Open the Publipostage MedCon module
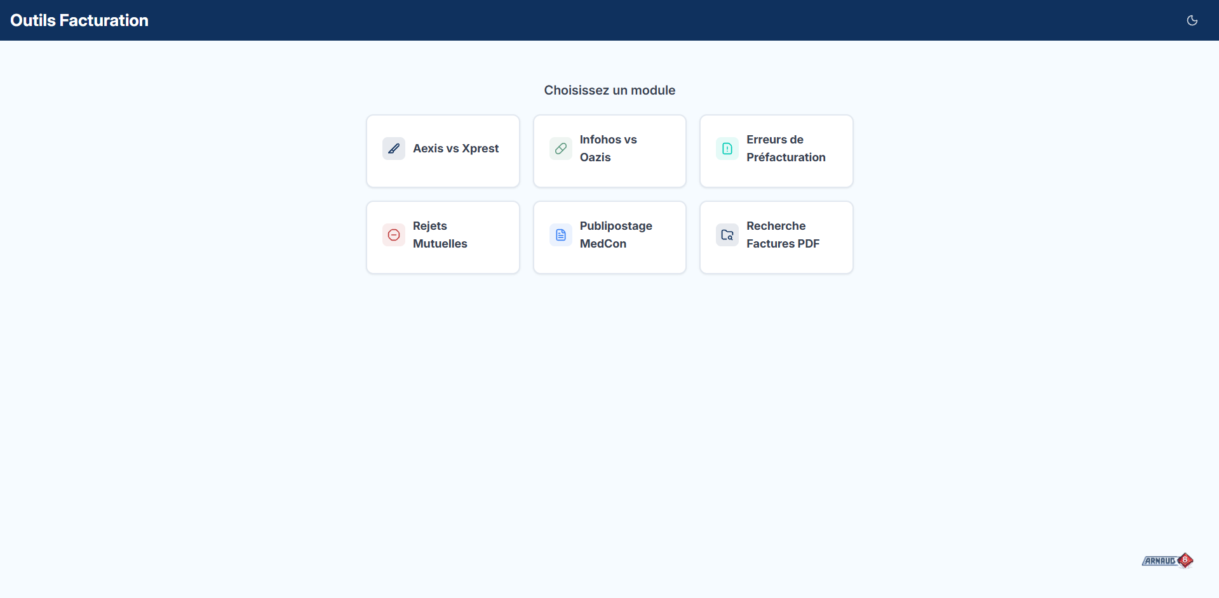 (609, 237)
